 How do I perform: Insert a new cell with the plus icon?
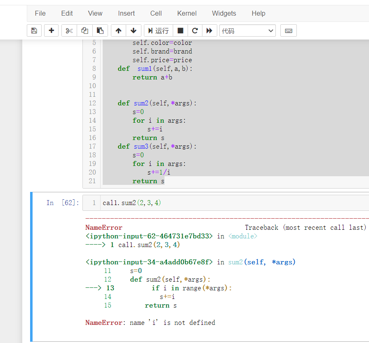coord(51,30)
